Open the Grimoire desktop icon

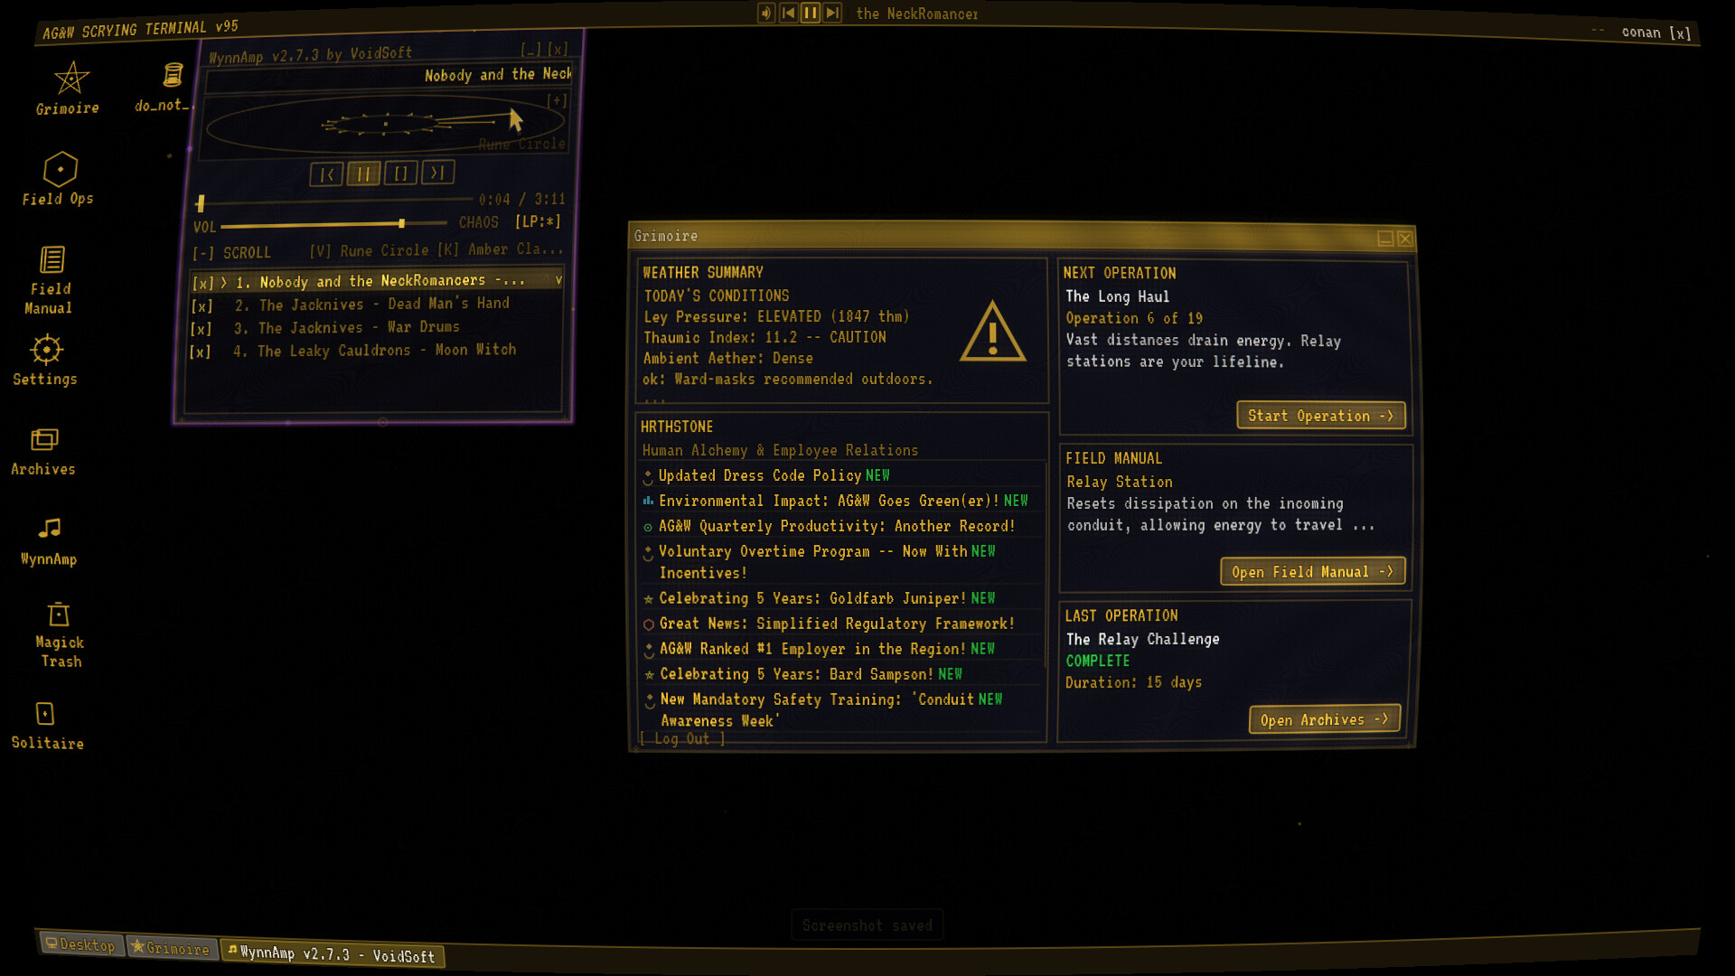tap(69, 89)
